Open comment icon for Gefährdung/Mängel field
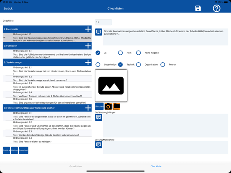The width and height of the screenshot is (231, 173). 98,117
